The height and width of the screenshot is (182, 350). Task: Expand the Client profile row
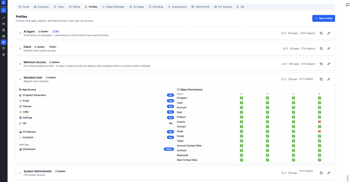coord(20,48)
